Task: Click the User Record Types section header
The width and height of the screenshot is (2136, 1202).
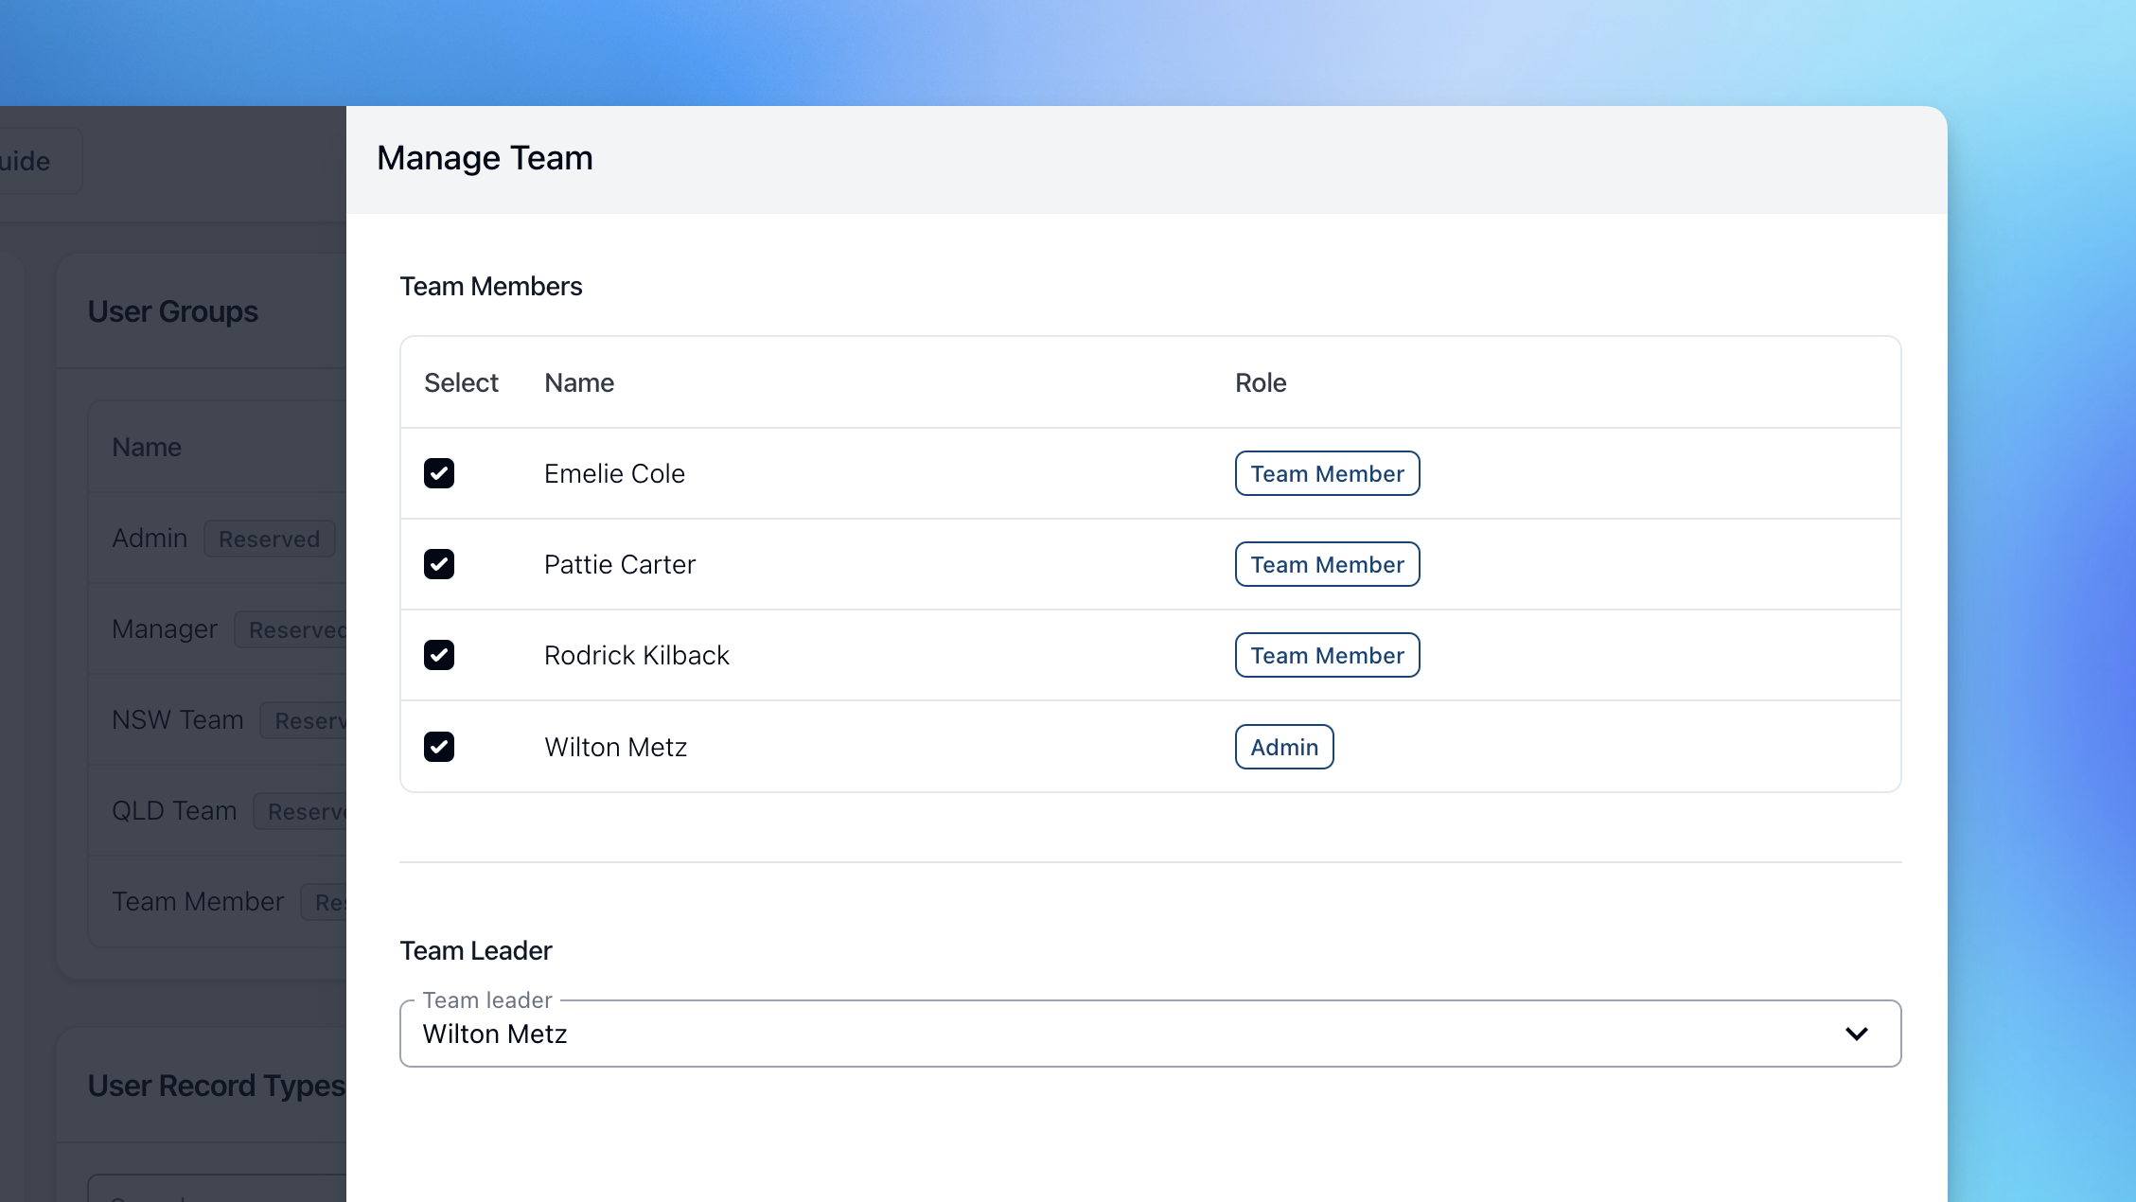Action: click(x=215, y=1085)
